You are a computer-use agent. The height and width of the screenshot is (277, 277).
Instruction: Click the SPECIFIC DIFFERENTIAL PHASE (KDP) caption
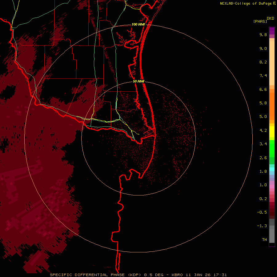click(96, 275)
